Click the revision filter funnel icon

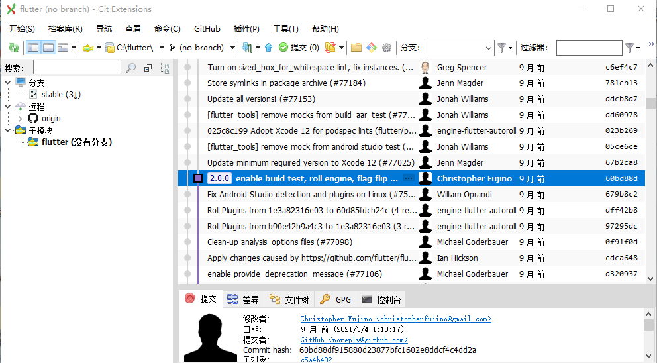click(x=629, y=48)
